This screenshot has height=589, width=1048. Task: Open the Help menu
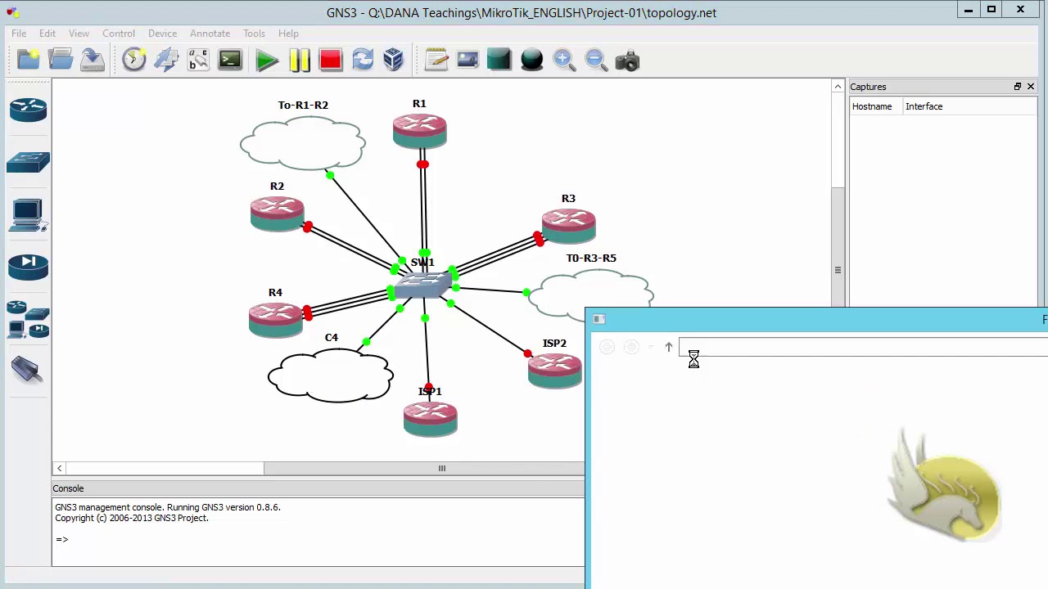click(x=288, y=34)
